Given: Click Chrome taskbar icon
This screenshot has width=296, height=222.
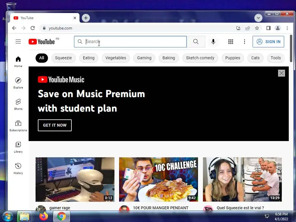Looking at the screenshot, I should pyautogui.click(x=62, y=216).
